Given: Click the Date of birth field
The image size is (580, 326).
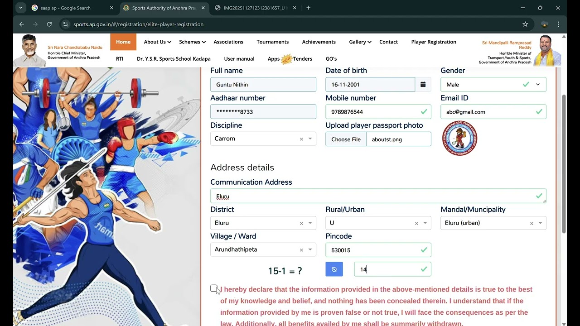Looking at the screenshot, I should pos(370,84).
